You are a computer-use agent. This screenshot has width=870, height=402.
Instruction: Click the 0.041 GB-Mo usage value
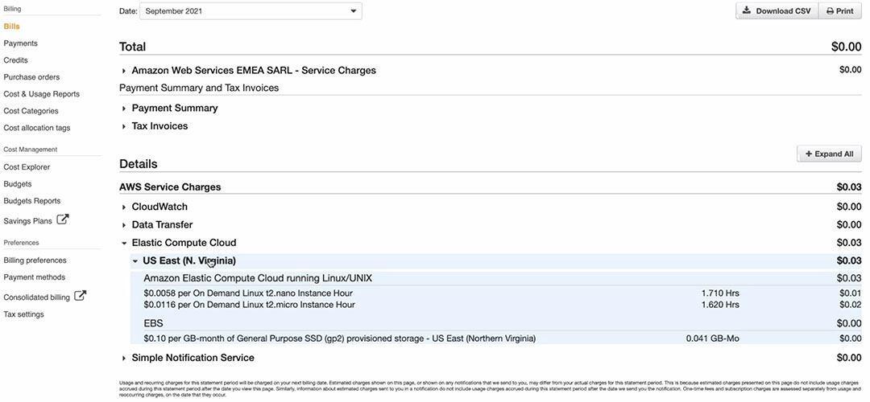712,338
